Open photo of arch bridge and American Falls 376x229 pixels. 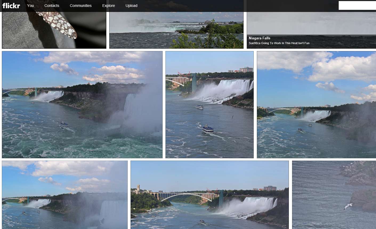tap(210, 195)
